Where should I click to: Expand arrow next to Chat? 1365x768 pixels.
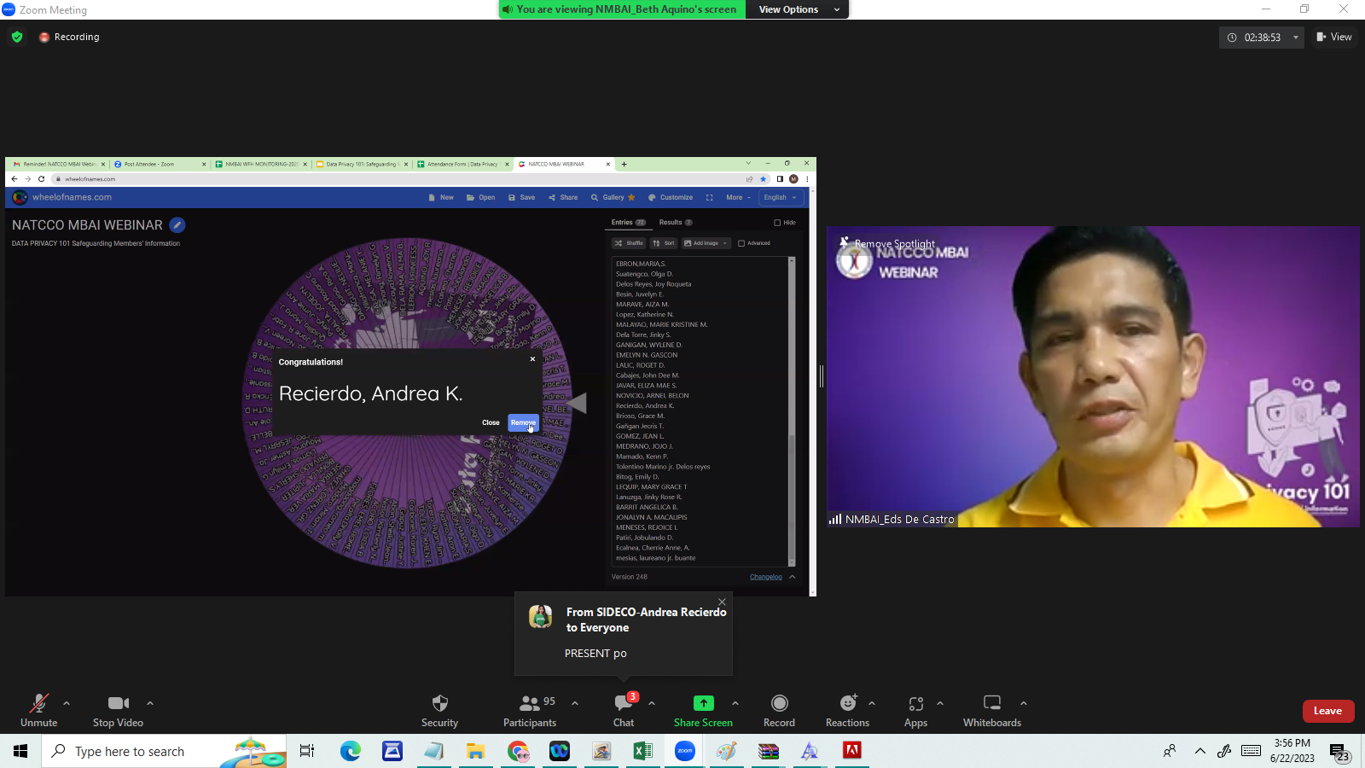click(652, 703)
